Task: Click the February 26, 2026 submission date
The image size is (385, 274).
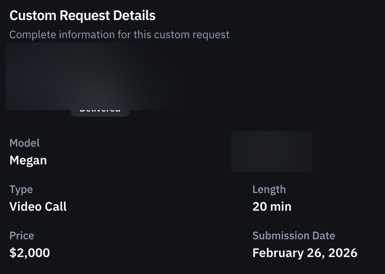Action: click(x=305, y=253)
